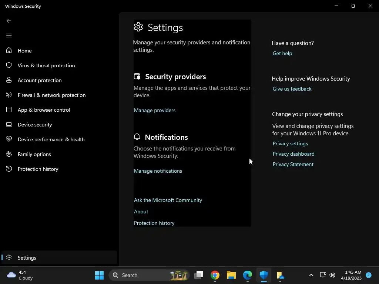Open the Home page
Image resolution: width=379 pixels, height=284 pixels.
coord(25,51)
